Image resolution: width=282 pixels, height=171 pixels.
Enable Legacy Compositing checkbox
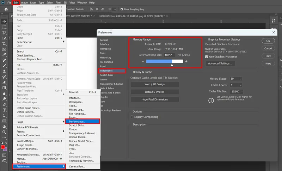[x=131, y=117]
